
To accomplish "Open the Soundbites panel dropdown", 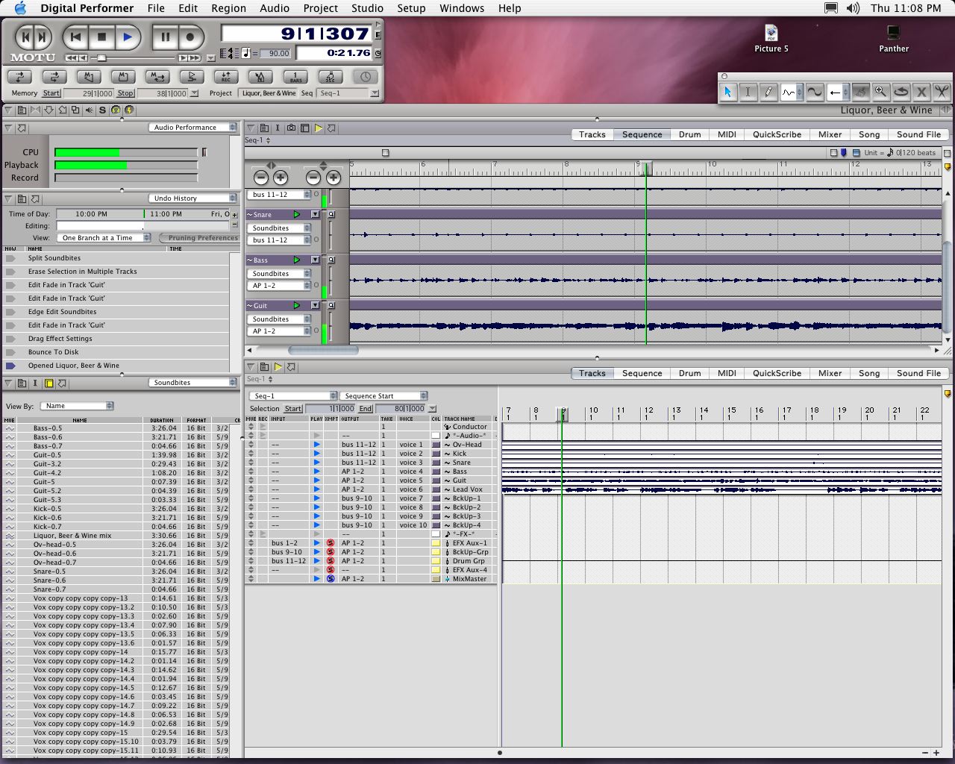I will coord(192,383).
